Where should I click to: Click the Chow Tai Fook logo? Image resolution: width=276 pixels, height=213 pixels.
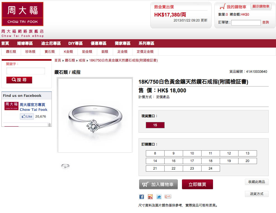click(x=22, y=14)
